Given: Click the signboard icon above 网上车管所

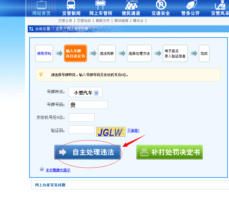Looking at the screenshot, I should pos(100,5).
